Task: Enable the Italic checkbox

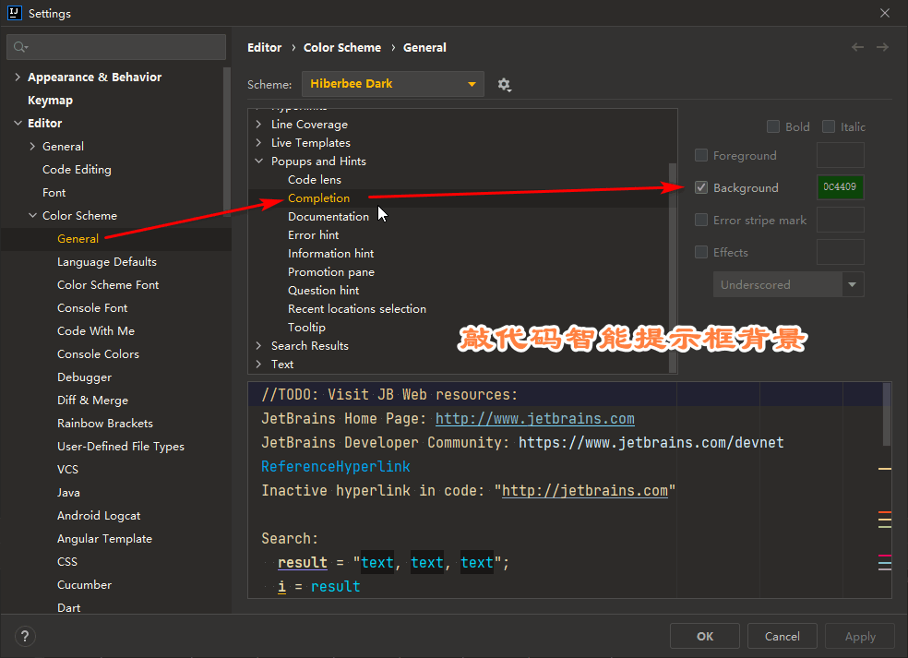Action: coord(829,126)
